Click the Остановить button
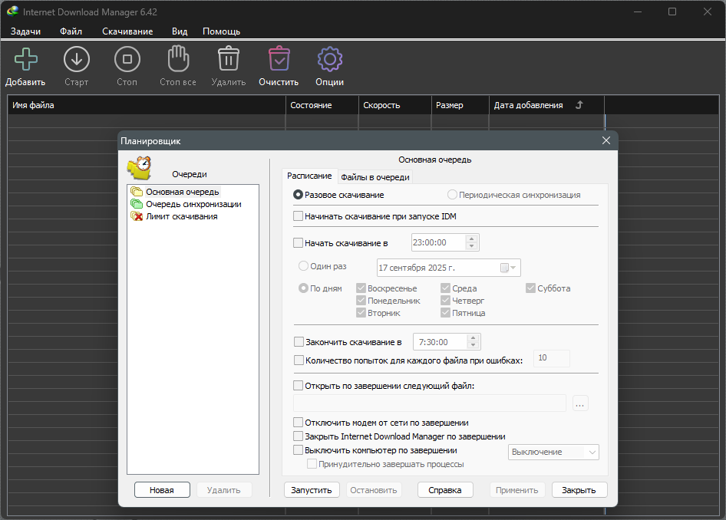 click(x=374, y=490)
